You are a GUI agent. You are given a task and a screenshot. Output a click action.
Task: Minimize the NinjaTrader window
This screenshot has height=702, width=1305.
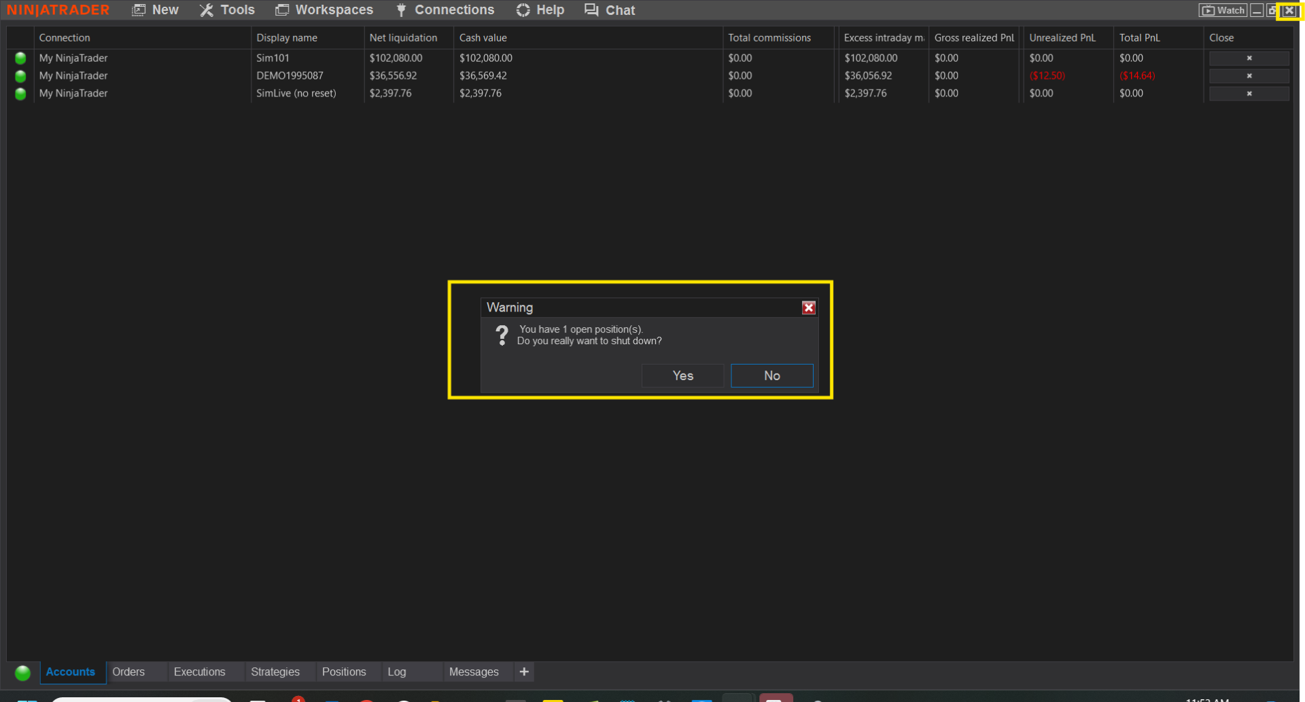point(1257,10)
